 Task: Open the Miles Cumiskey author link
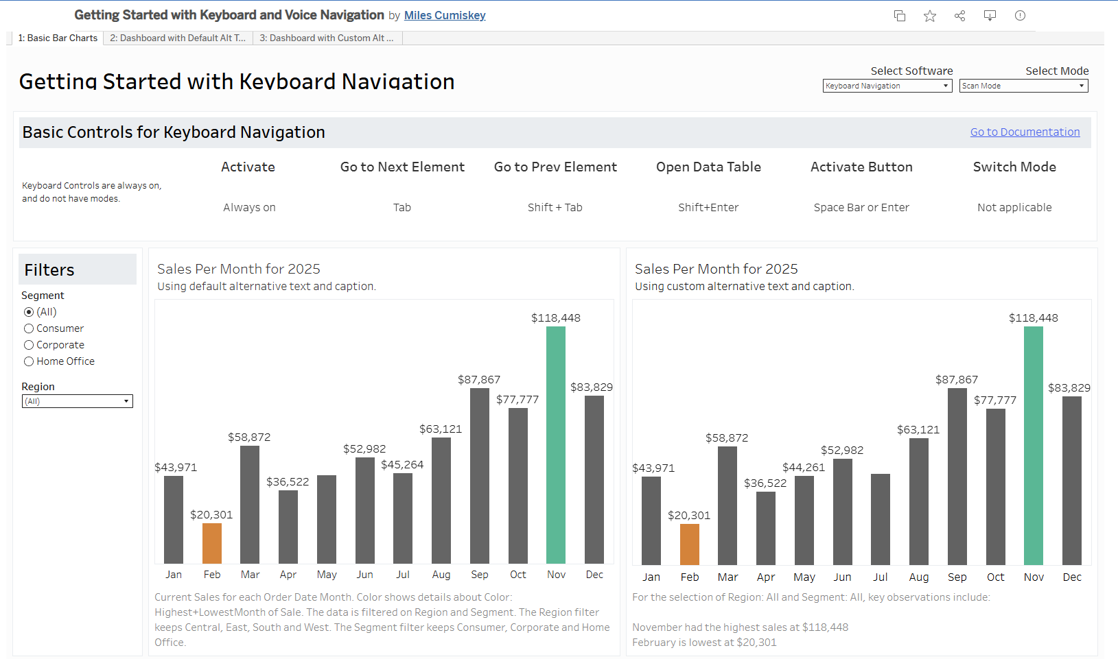(445, 15)
